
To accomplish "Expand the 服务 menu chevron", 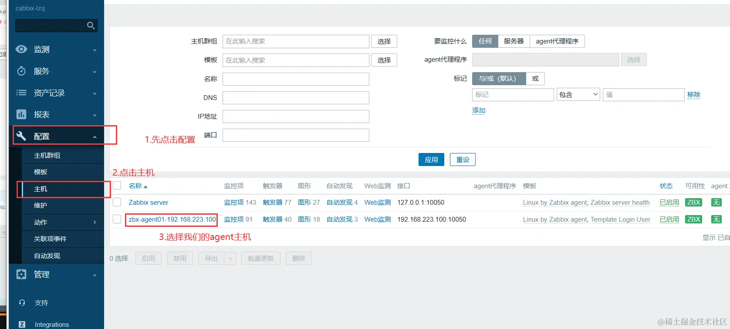I will [95, 72].
